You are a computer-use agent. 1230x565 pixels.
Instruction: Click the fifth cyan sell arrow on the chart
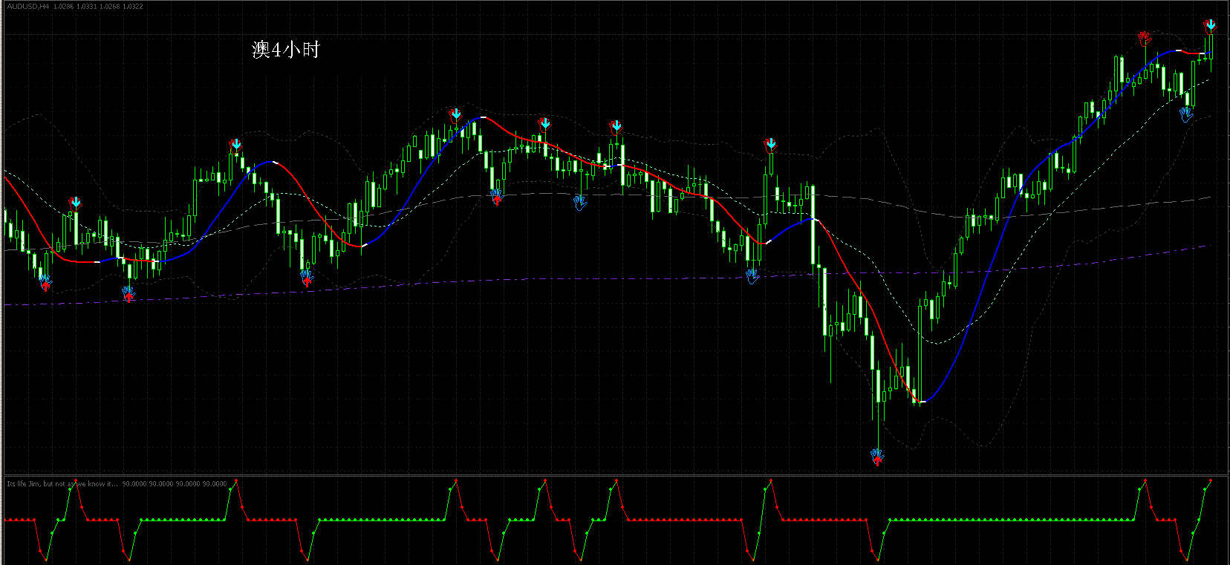(x=616, y=125)
